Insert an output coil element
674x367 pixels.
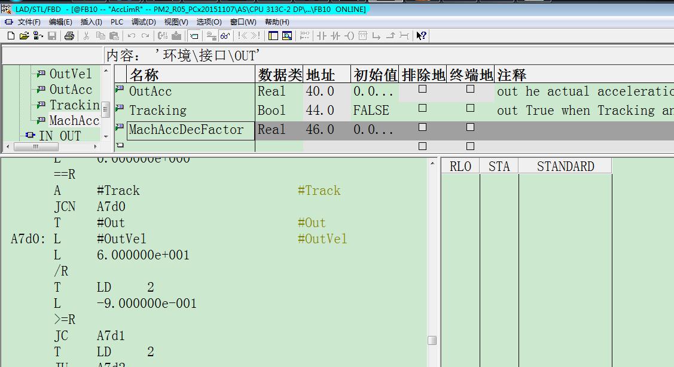(349, 36)
